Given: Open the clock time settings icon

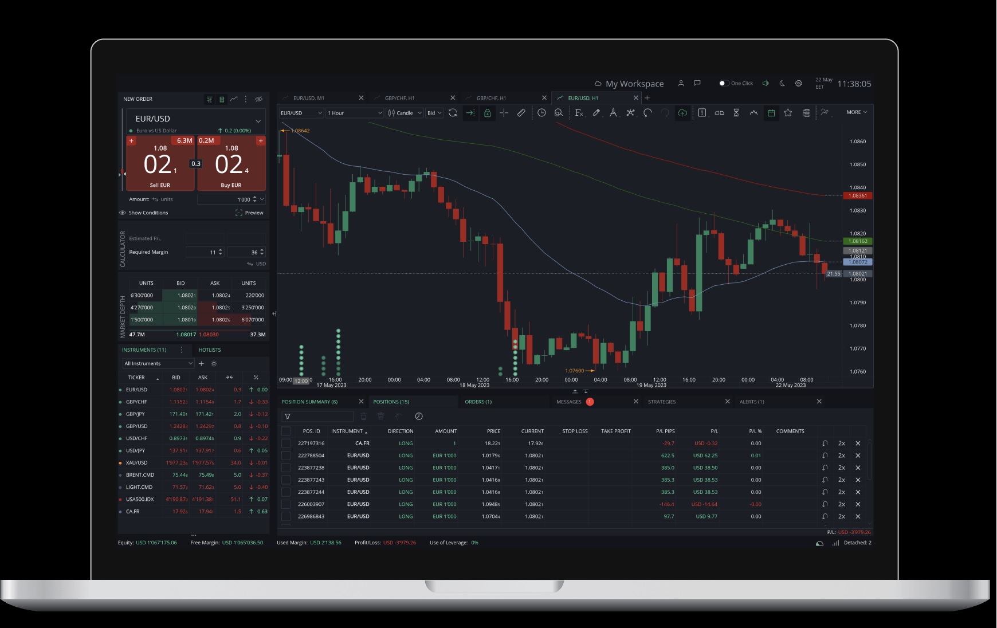Looking at the screenshot, I should pos(541,113).
